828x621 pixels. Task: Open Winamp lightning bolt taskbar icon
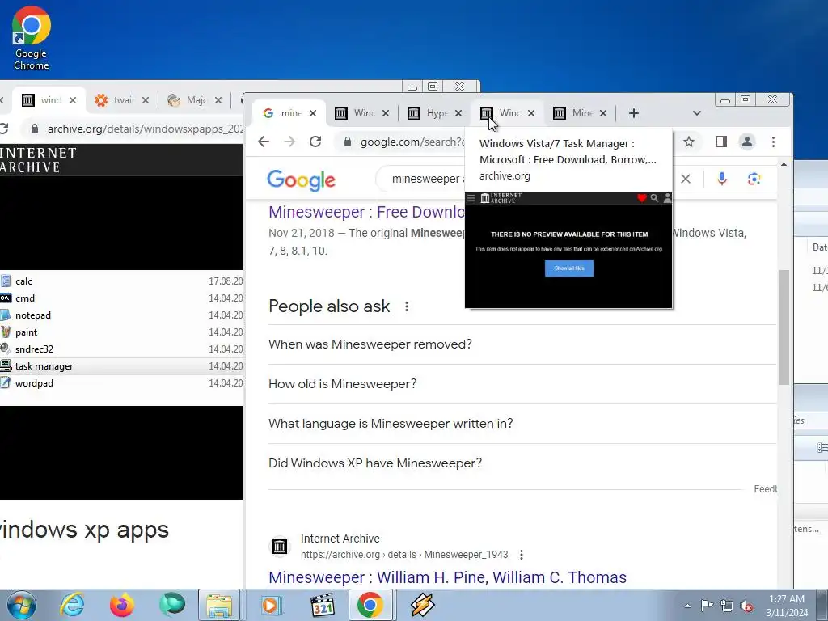tap(422, 605)
